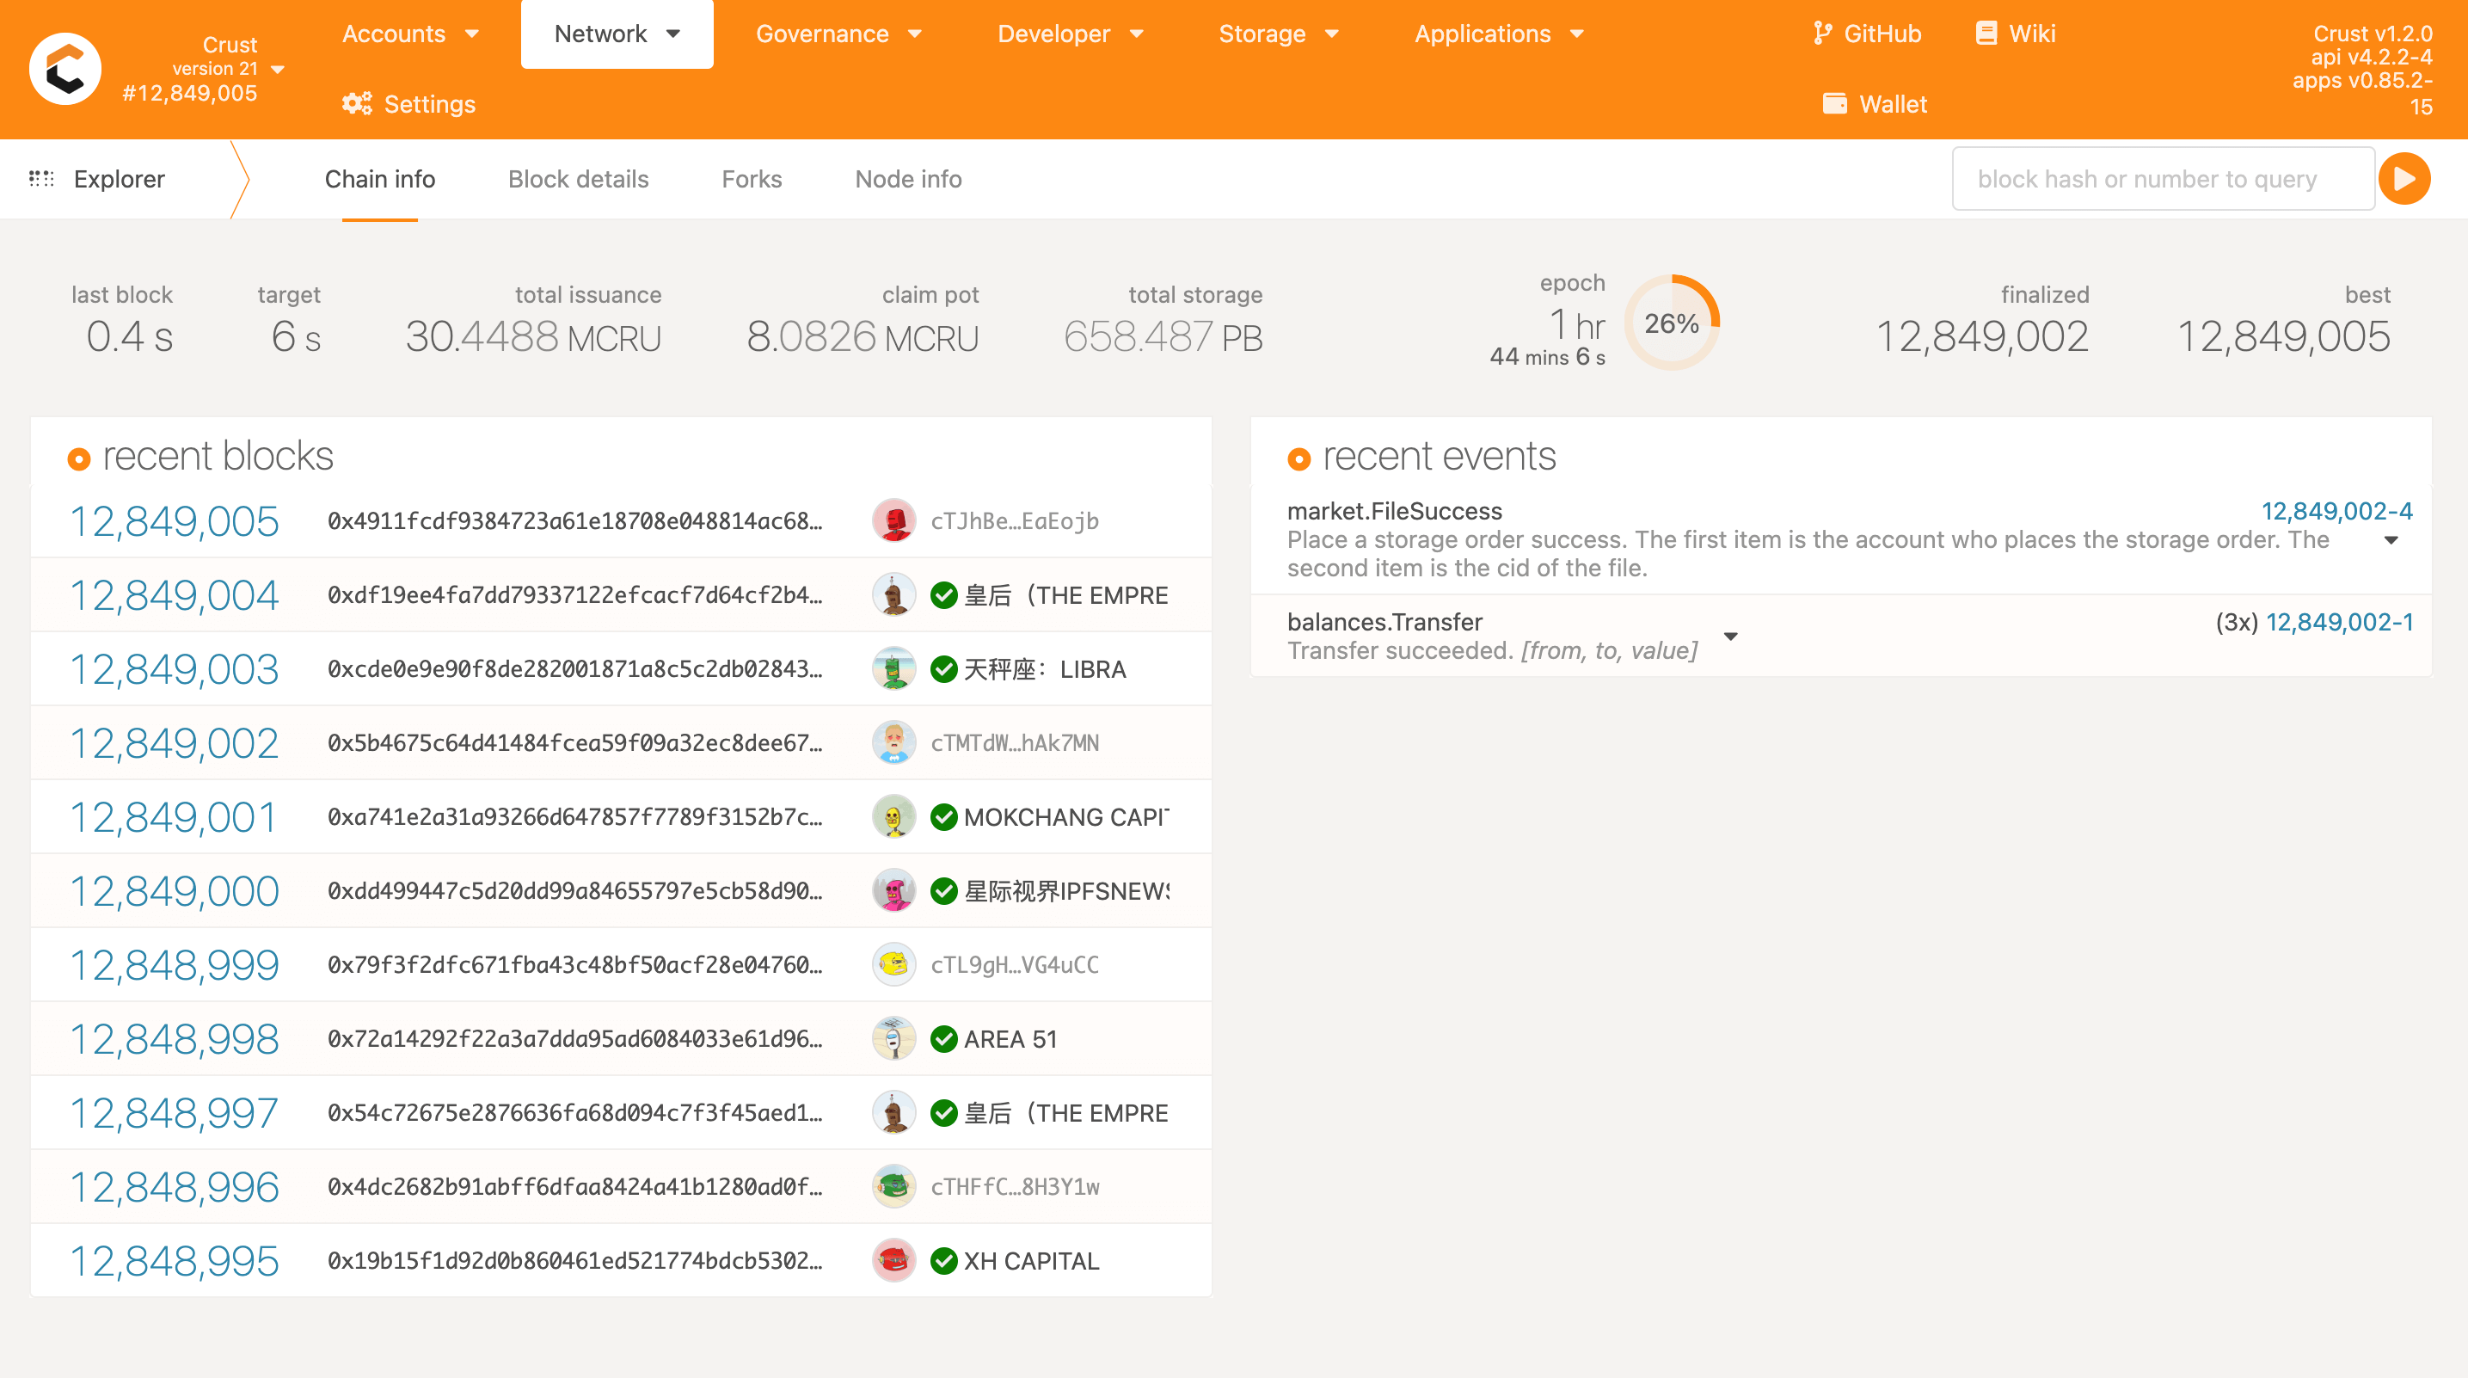This screenshot has height=1378, width=2468.
Task: Open the GitHub link icon
Action: (x=1822, y=34)
